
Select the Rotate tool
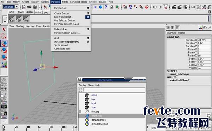tap(4, 50)
